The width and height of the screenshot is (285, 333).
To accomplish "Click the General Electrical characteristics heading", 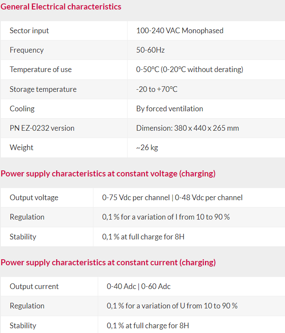I will tap(61, 7).
